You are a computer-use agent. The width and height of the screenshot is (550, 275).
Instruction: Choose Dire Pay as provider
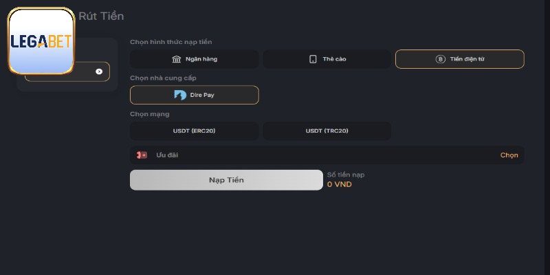click(x=195, y=95)
